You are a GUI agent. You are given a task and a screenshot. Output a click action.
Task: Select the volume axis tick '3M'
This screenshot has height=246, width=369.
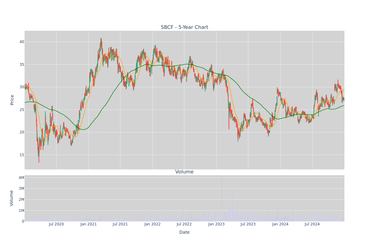pos(21,188)
